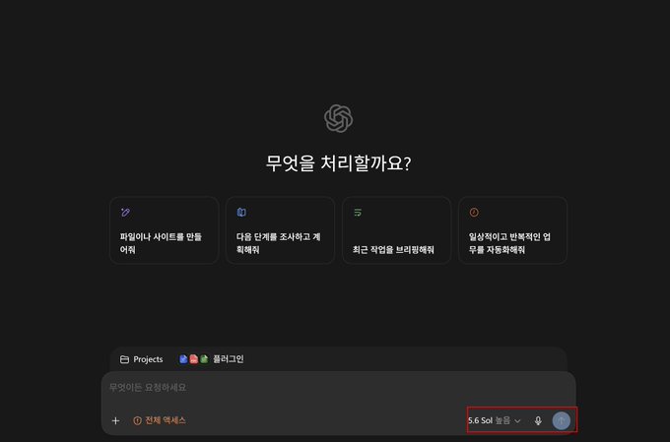670x442 pixels.
Task: Open the 플러그인 plugins button
Action: tap(212, 359)
